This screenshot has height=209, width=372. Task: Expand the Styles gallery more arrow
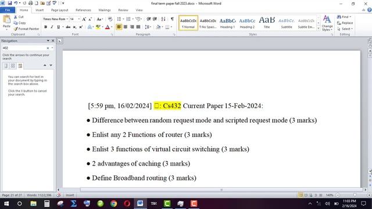pos(319,28)
